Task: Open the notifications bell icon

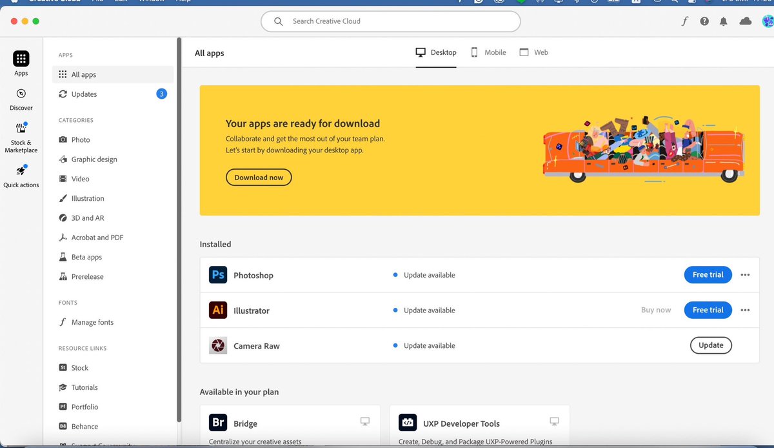Action: pos(724,21)
